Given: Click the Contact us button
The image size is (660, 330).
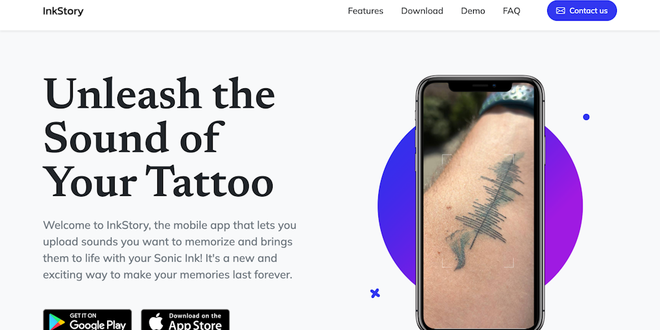Looking at the screenshot, I should 582,10.
